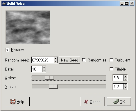Click the red X icon on Cancel
Image resolution: width=136 pixels, height=111 pixels.
[86, 102]
